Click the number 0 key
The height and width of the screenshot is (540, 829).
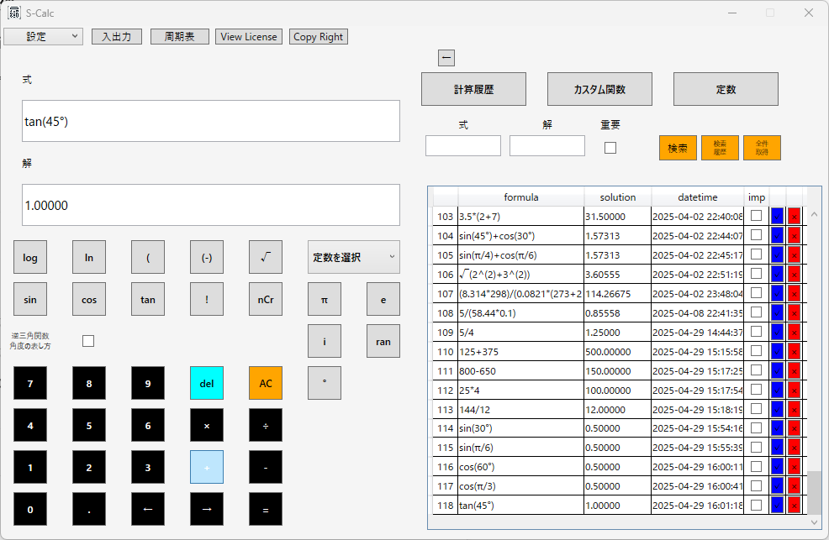point(30,509)
